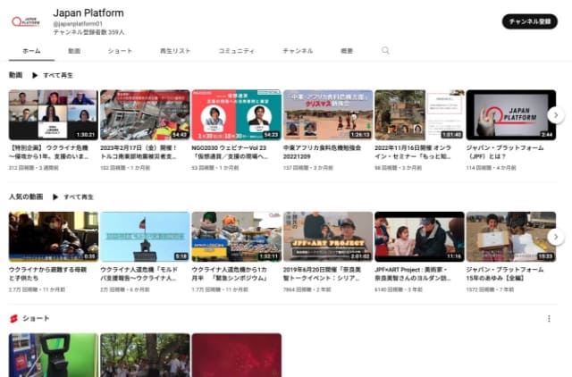572x377 pixels.
Task: Click the Japan Platform channel name
Action: point(88,13)
